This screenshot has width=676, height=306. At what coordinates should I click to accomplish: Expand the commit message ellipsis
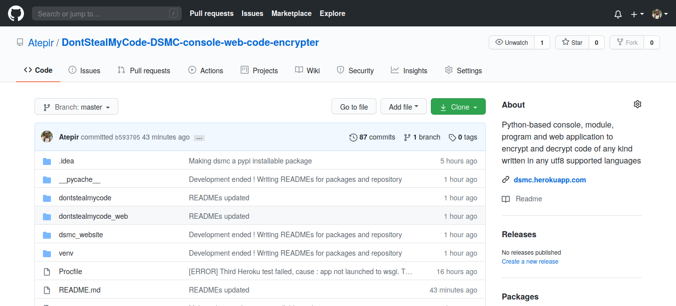(199, 138)
